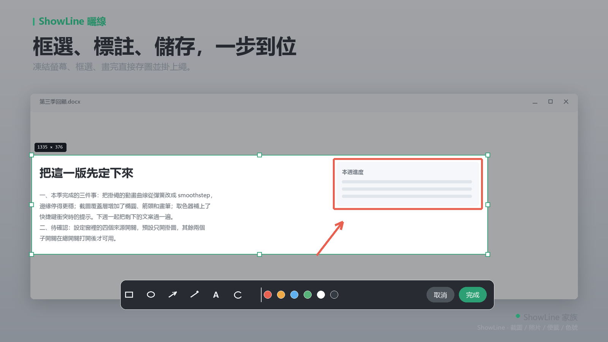This screenshot has height=342, width=608.
Task: Activate the text annotation tool (A)
Action: [216, 295]
